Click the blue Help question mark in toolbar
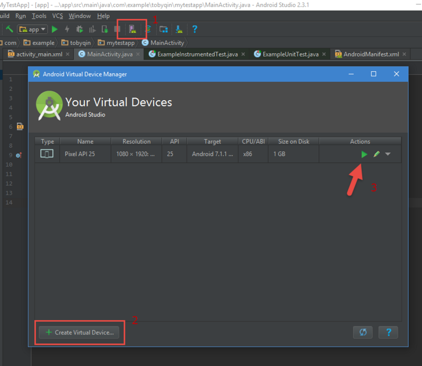 pyautogui.click(x=195, y=29)
